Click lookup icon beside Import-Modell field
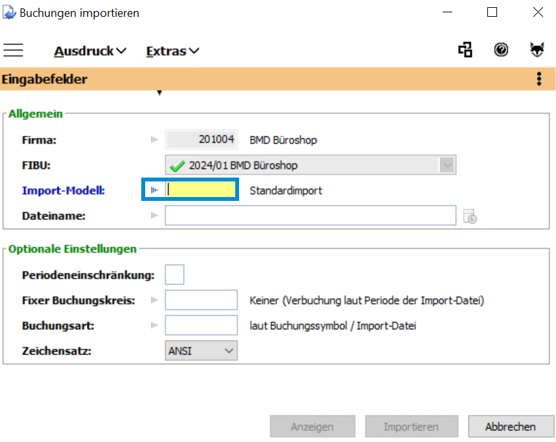 point(155,190)
